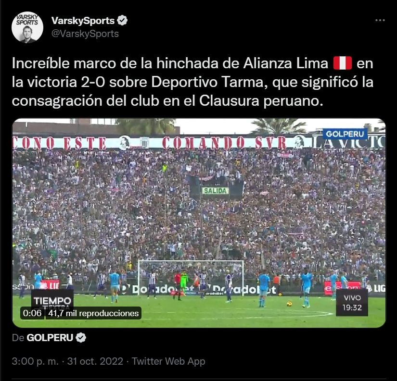Click the TIEMPO EXTRA overlay in the video
The height and width of the screenshot is (381, 397).
(52, 300)
